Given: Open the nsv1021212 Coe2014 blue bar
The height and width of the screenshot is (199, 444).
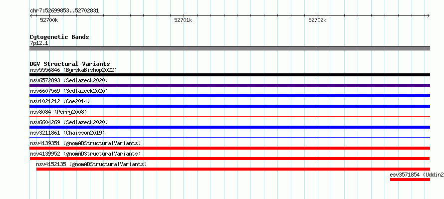Looking at the screenshot, I should (229, 106).
